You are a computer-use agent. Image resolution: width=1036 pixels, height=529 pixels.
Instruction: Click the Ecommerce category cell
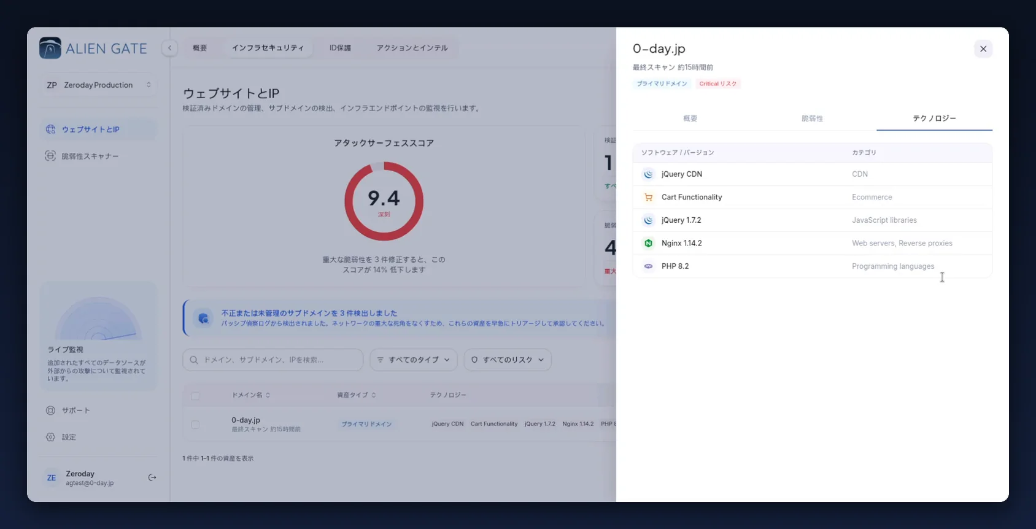click(x=872, y=197)
